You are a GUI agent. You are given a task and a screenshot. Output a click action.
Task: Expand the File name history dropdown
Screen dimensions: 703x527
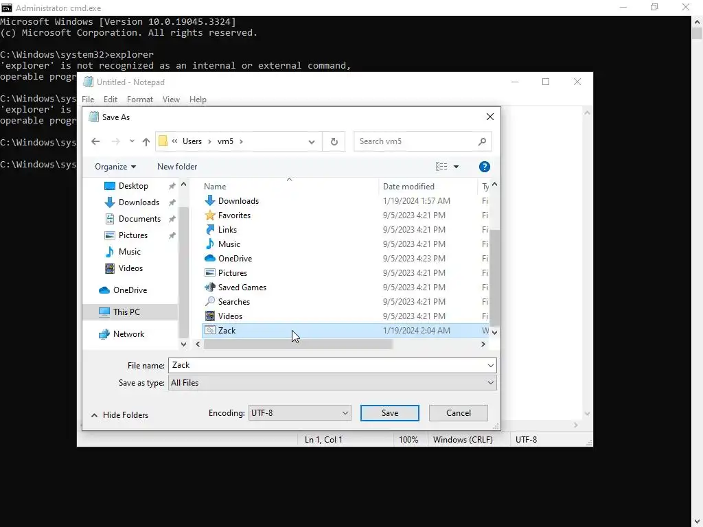pos(490,366)
